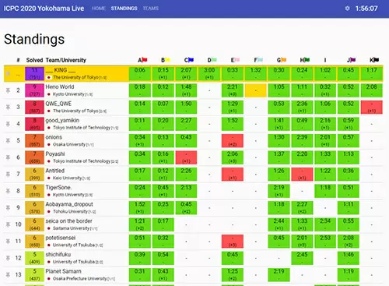Image resolution: width=389 pixels, height=286 pixels.
Task: Pin the TigerSone. team row
Action: (8, 191)
